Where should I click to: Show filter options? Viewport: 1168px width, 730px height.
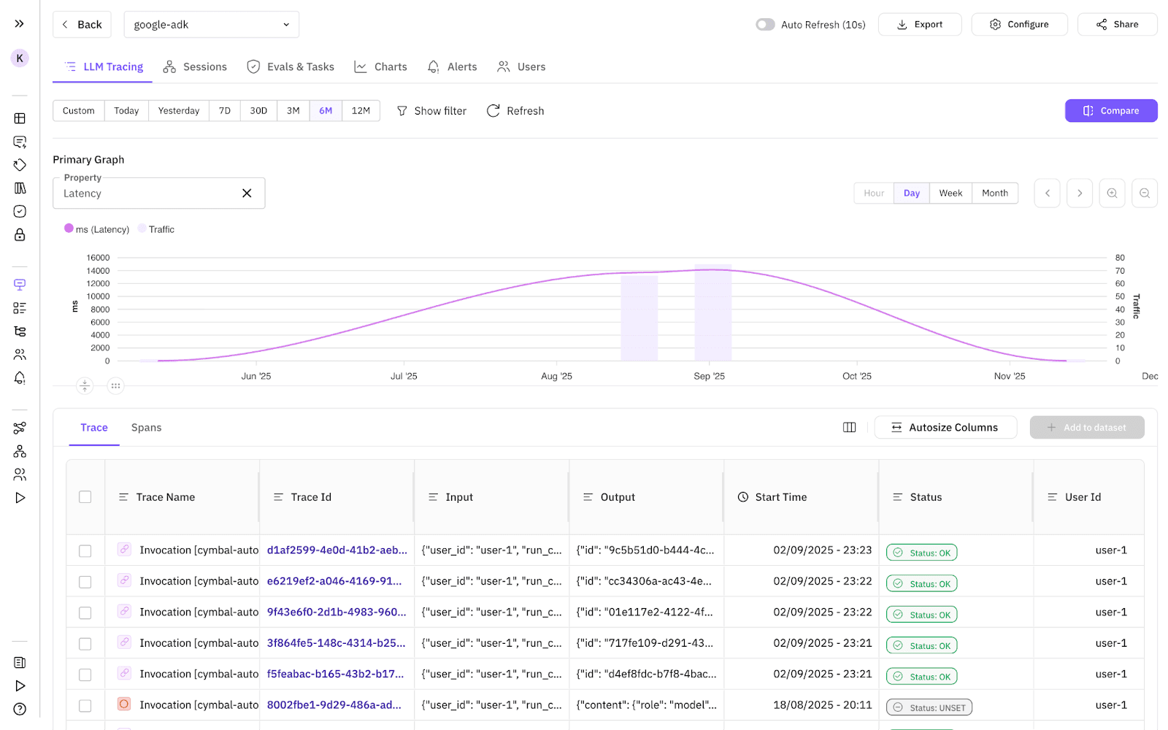point(431,111)
